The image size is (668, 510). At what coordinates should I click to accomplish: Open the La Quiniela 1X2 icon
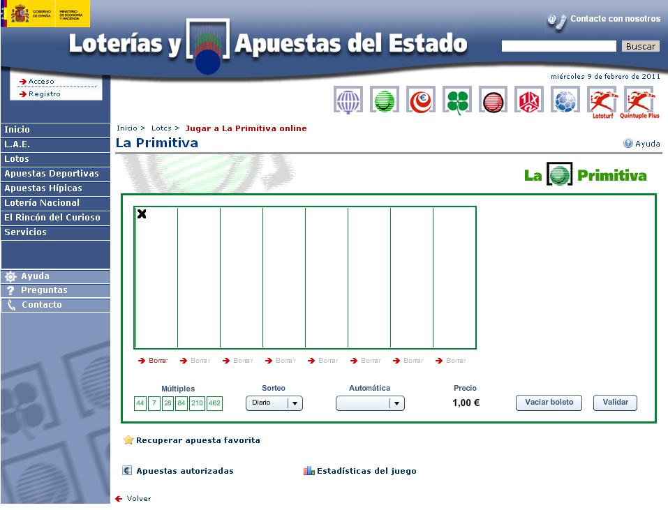pyautogui.click(x=528, y=100)
